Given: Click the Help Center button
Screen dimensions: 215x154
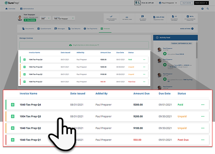Looking at the screenshot, I should click(187, 3).
